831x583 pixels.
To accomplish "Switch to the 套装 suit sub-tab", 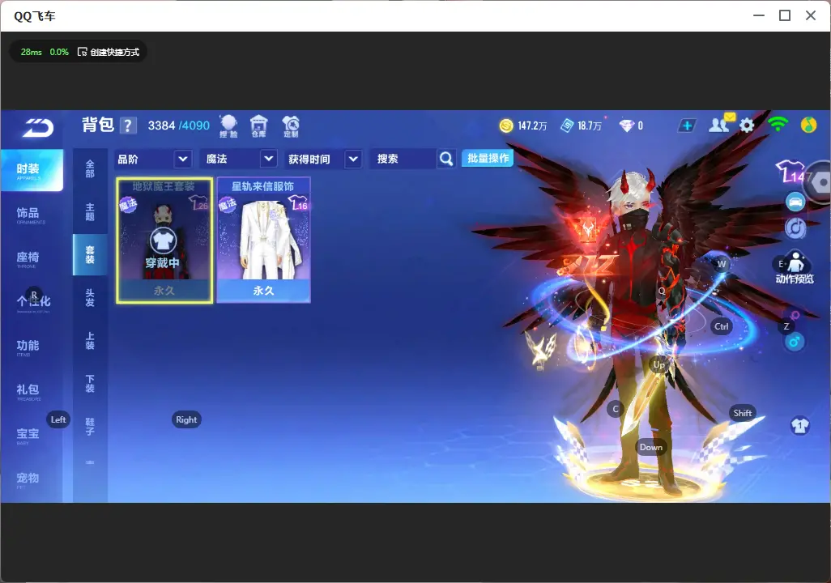I will [90, 254].
